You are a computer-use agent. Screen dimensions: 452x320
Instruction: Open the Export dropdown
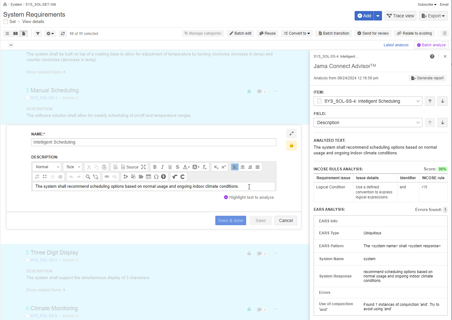(433, 16)
